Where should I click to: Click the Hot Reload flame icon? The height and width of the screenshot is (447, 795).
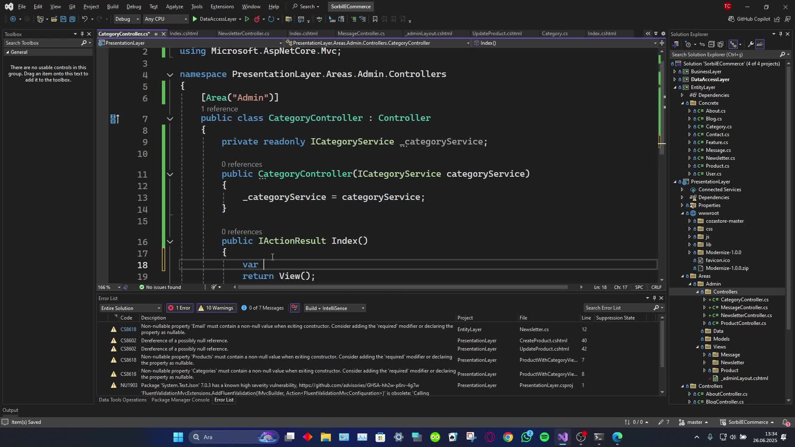click(257, 19)
